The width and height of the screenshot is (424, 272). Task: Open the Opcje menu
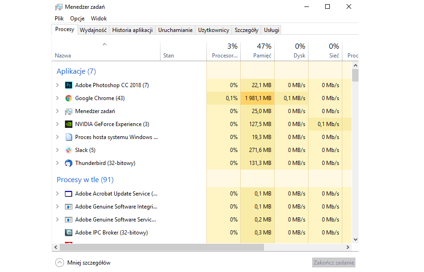77,19
